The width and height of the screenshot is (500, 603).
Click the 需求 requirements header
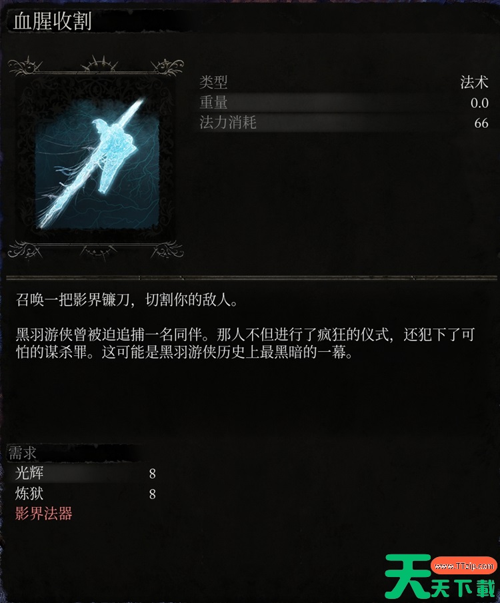tap(22, 453)
